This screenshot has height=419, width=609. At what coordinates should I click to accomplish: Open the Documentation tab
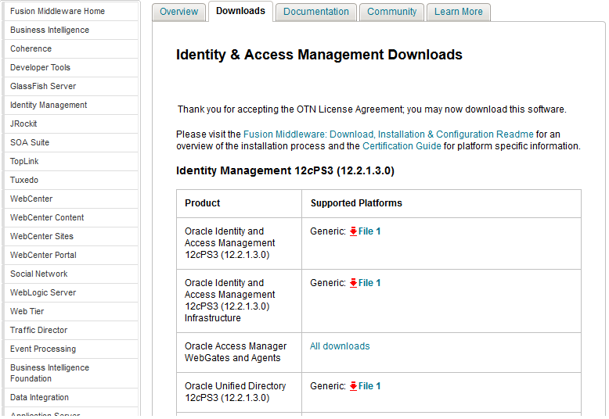click(x=316, y=12)
